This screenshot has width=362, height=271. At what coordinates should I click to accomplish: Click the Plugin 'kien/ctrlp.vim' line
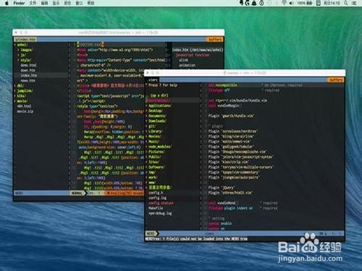229,162
